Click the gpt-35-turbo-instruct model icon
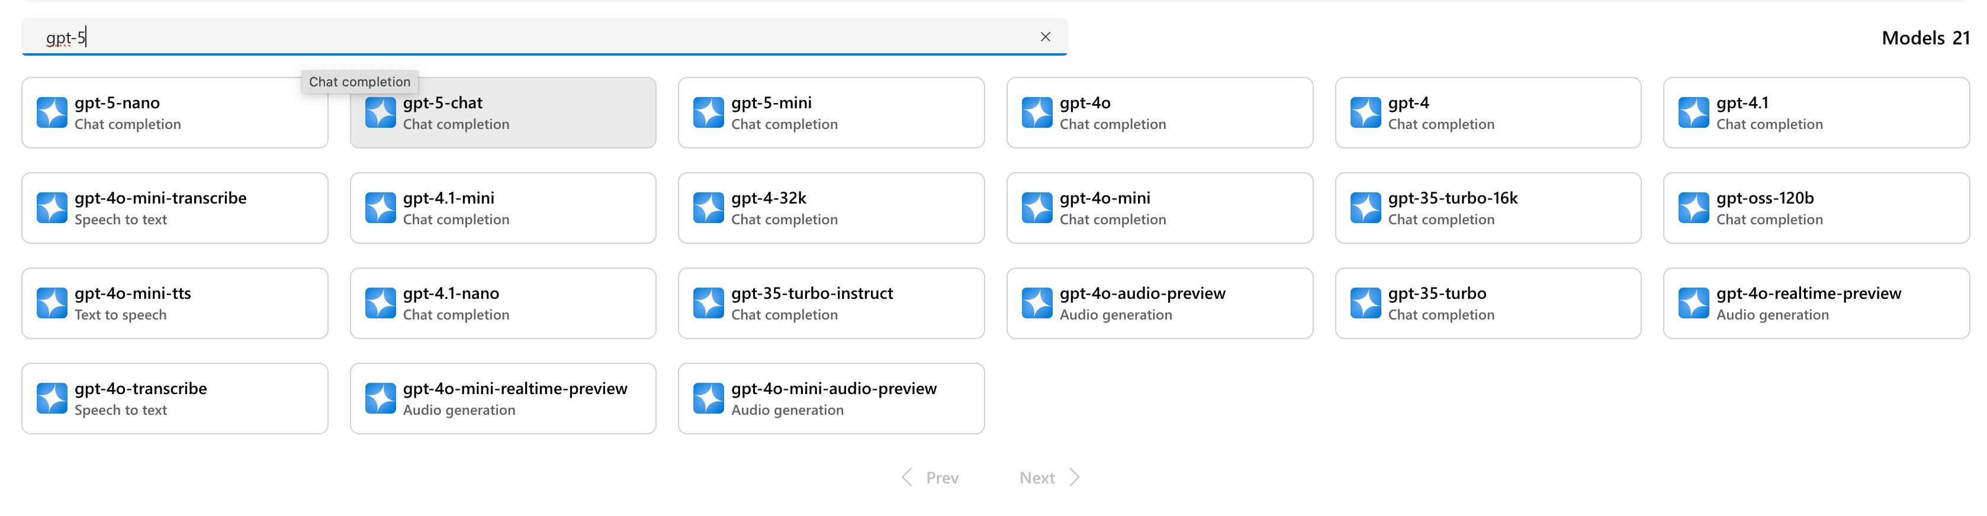This screenshot has width=1987, height=516. (x=708, y=303)
